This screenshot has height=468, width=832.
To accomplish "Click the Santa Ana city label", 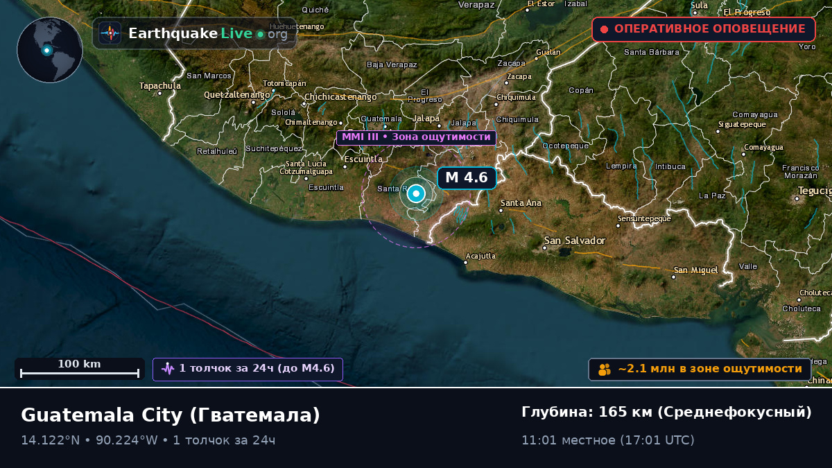I will click(x=521, y=203).
